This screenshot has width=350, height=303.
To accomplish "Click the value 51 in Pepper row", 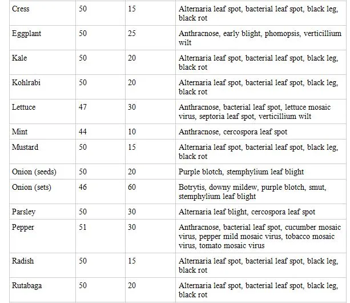I will tap(83, 228).
